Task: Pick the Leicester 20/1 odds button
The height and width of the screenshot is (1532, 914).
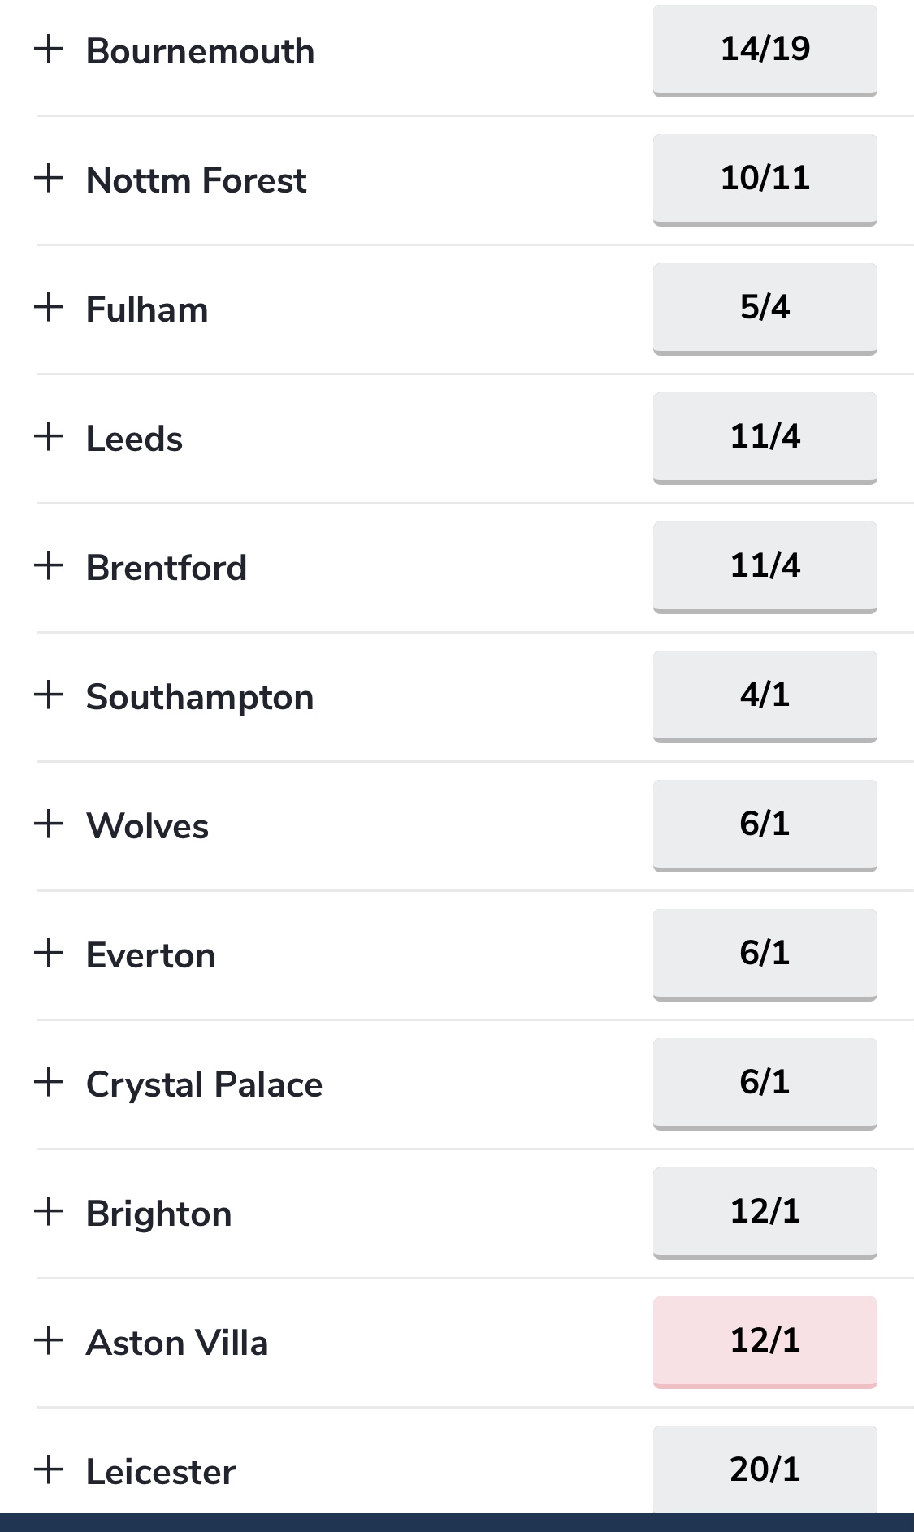Action: [765, 1469]
